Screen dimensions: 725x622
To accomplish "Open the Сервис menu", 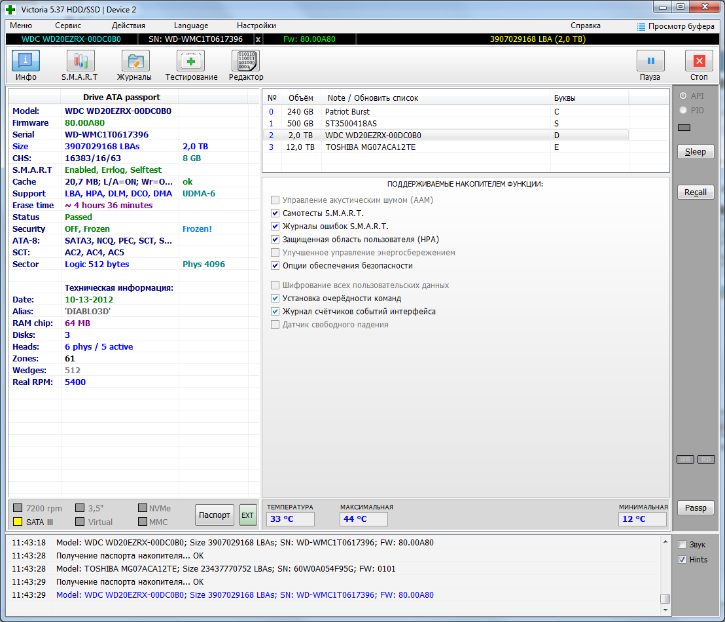I will click(68, 26).
